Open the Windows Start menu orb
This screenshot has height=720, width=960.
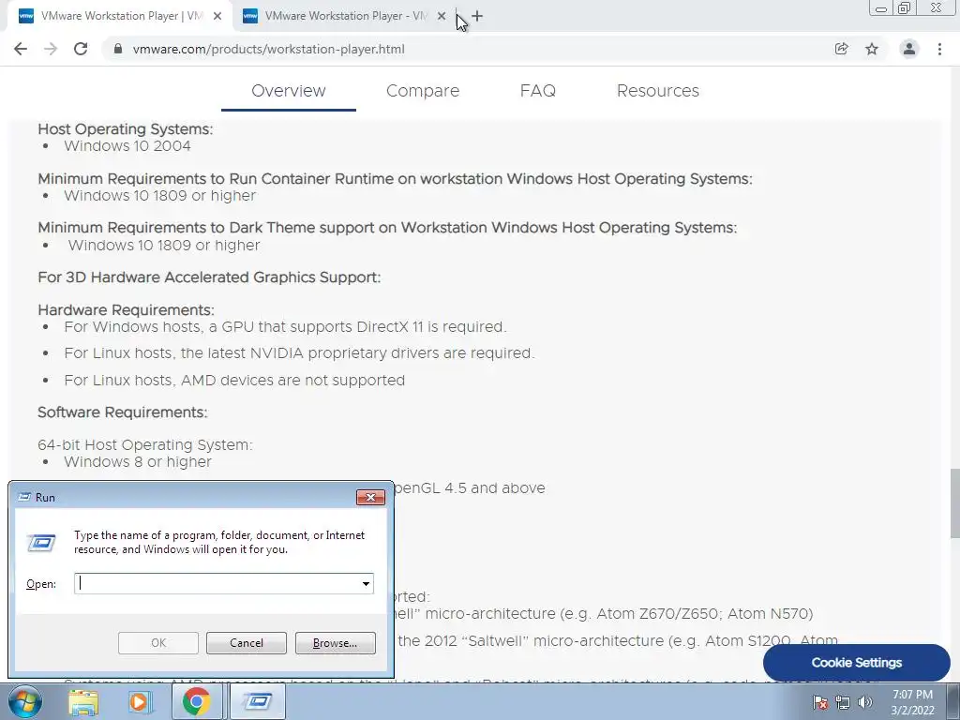point(23,701)
